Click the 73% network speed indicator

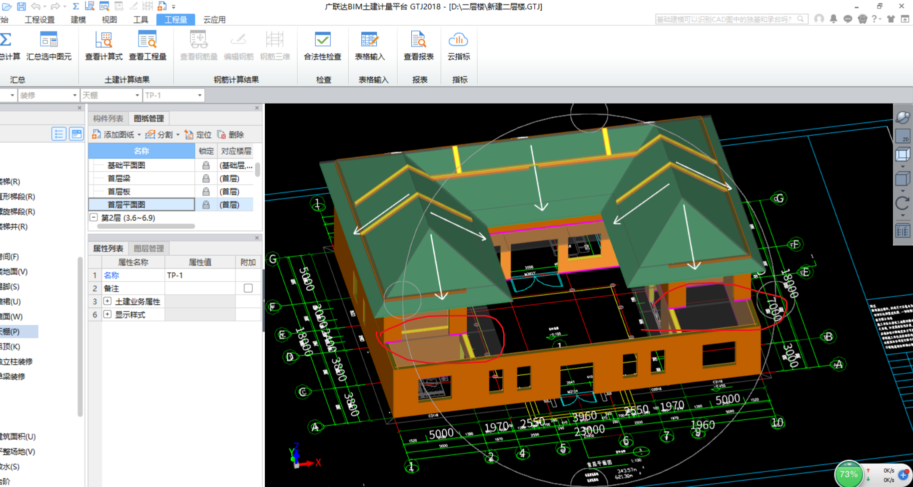tap(849, 474)
